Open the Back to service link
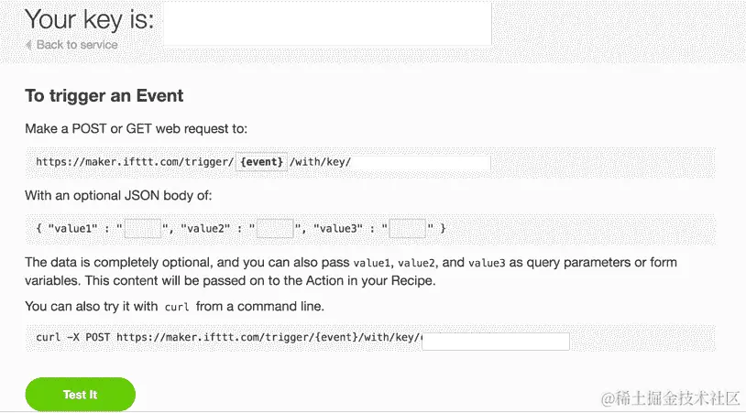 pos(77,44)
